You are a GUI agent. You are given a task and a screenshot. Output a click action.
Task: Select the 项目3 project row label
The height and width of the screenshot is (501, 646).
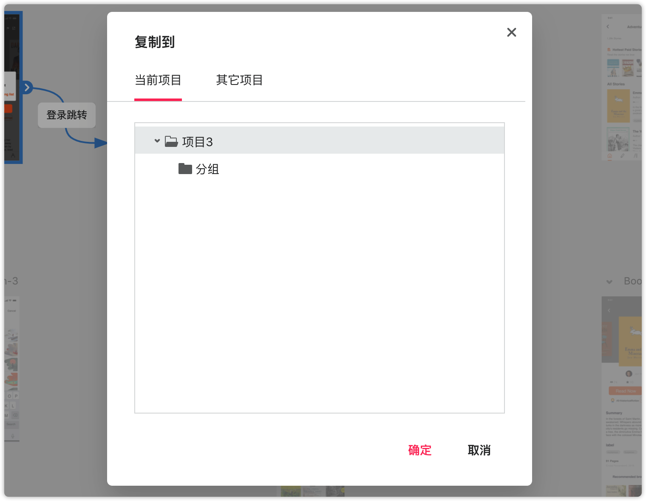[x=197, y=142]
